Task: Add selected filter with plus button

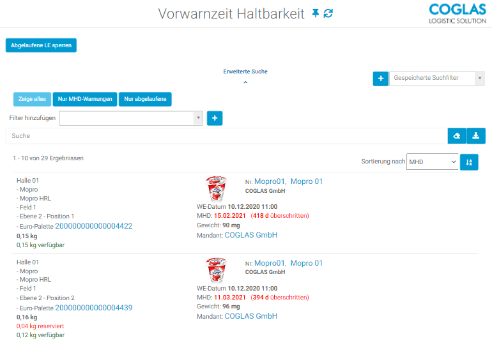Action: [x=215, y=118]
